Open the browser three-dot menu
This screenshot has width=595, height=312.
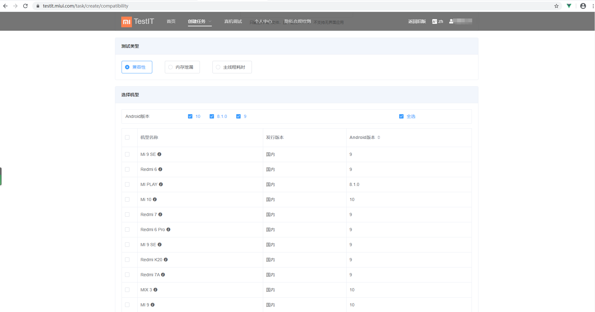pos(593,6)
